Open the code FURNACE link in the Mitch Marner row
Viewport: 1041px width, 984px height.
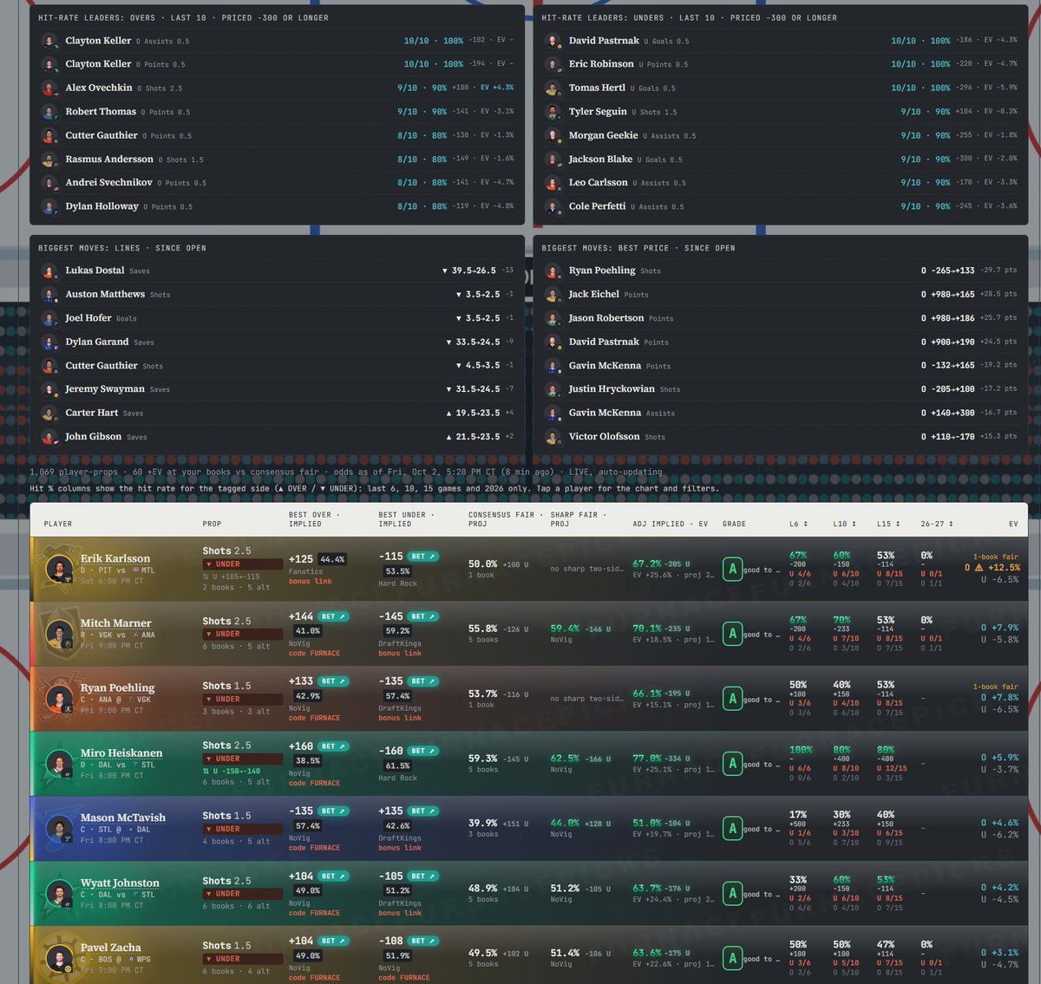click(314, 654)
